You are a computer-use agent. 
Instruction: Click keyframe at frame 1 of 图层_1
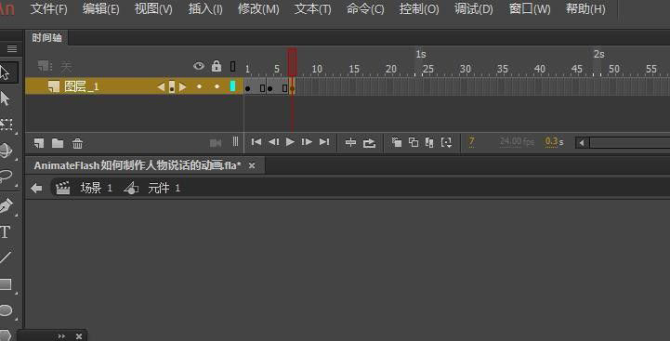pos(248,89)
